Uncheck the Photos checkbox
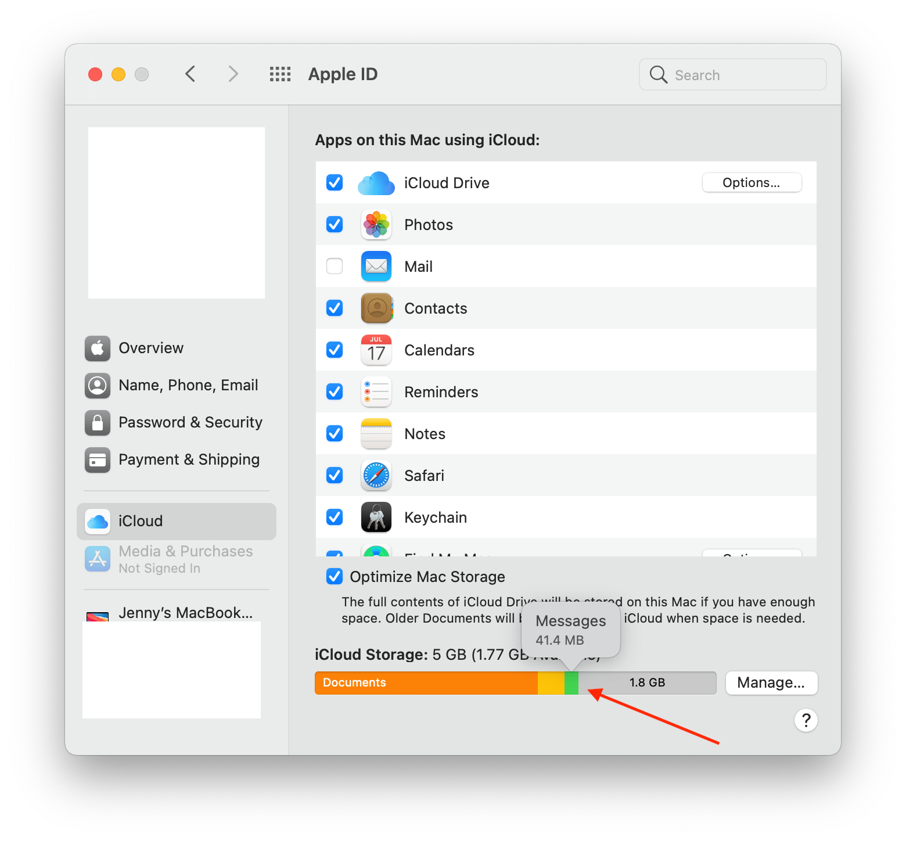This screenshot has height=841, width=906. (x=335, y=224)
